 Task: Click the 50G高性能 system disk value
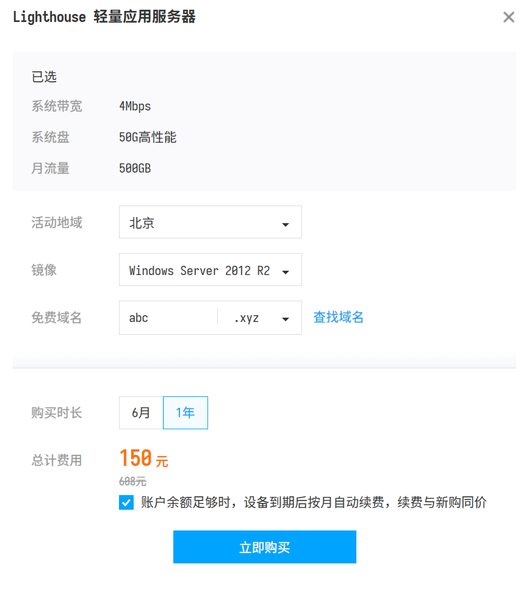(148, 138)
